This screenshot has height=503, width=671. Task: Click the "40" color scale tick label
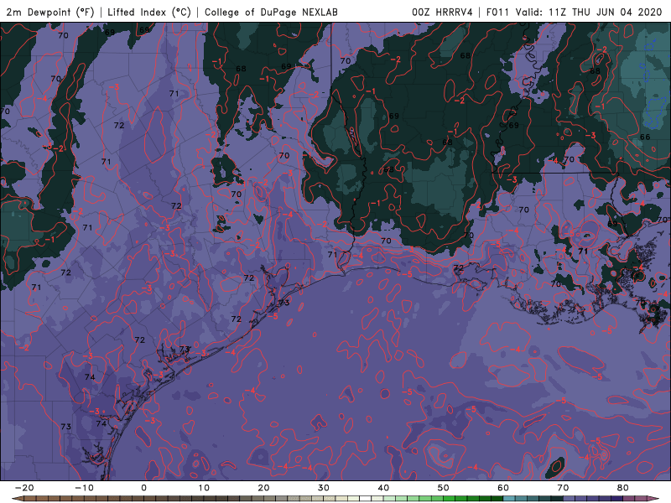383,488
